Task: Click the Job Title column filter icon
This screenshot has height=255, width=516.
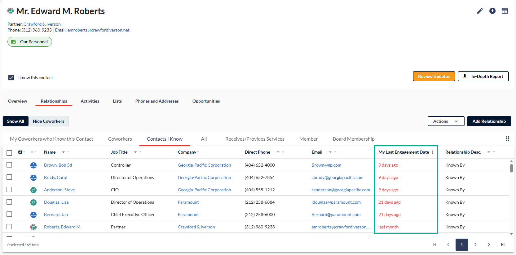Action: click(x=135, y=152)
